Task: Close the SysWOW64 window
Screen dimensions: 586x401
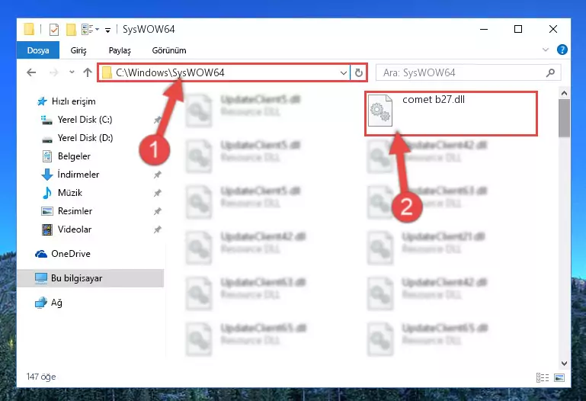Action: (x=553, y=29)
